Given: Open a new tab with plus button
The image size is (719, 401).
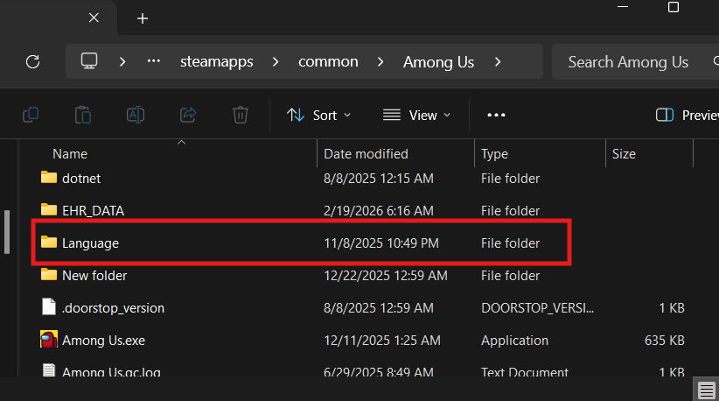Looking at the screenshot, I should point(143,18).
